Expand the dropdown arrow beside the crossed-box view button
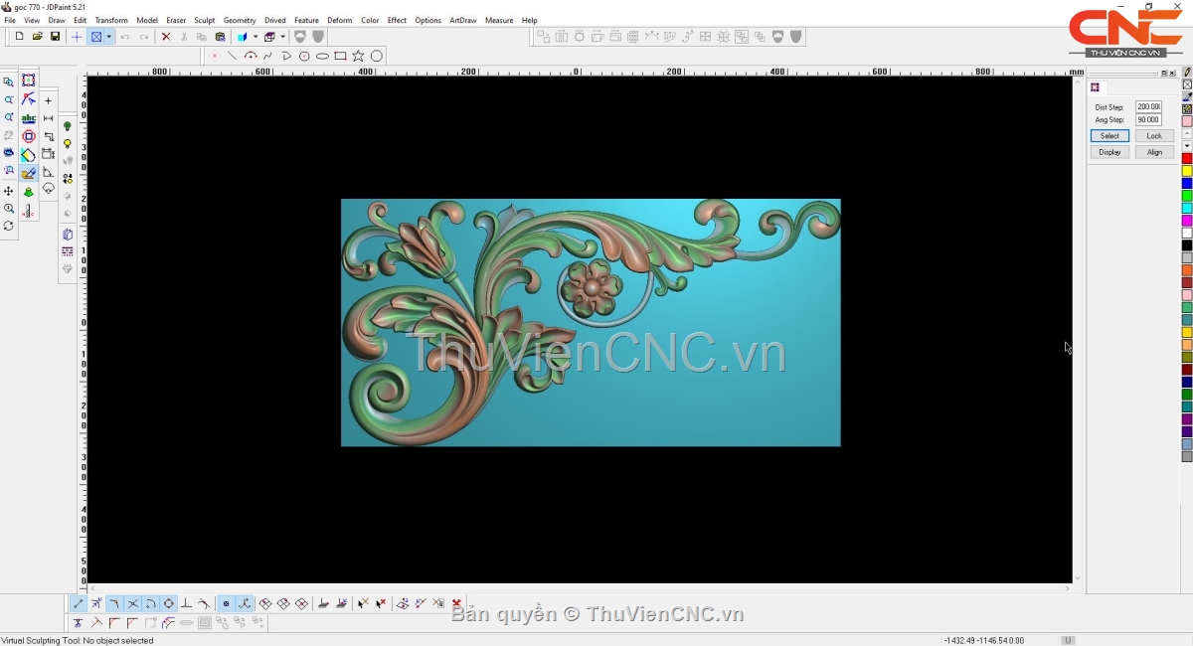The image size is (1193, 646). point(108,37)
